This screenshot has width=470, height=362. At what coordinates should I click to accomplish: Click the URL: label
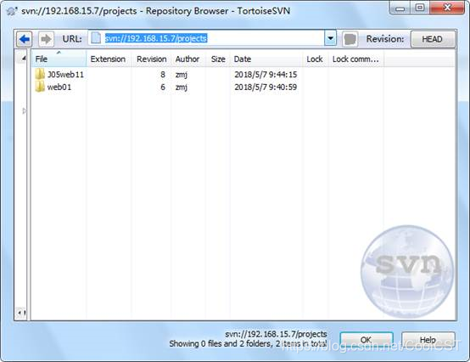pos(72,39)
